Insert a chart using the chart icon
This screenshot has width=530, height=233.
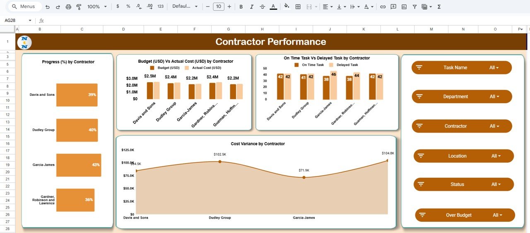pyautogui.click(x=404, y=7)
